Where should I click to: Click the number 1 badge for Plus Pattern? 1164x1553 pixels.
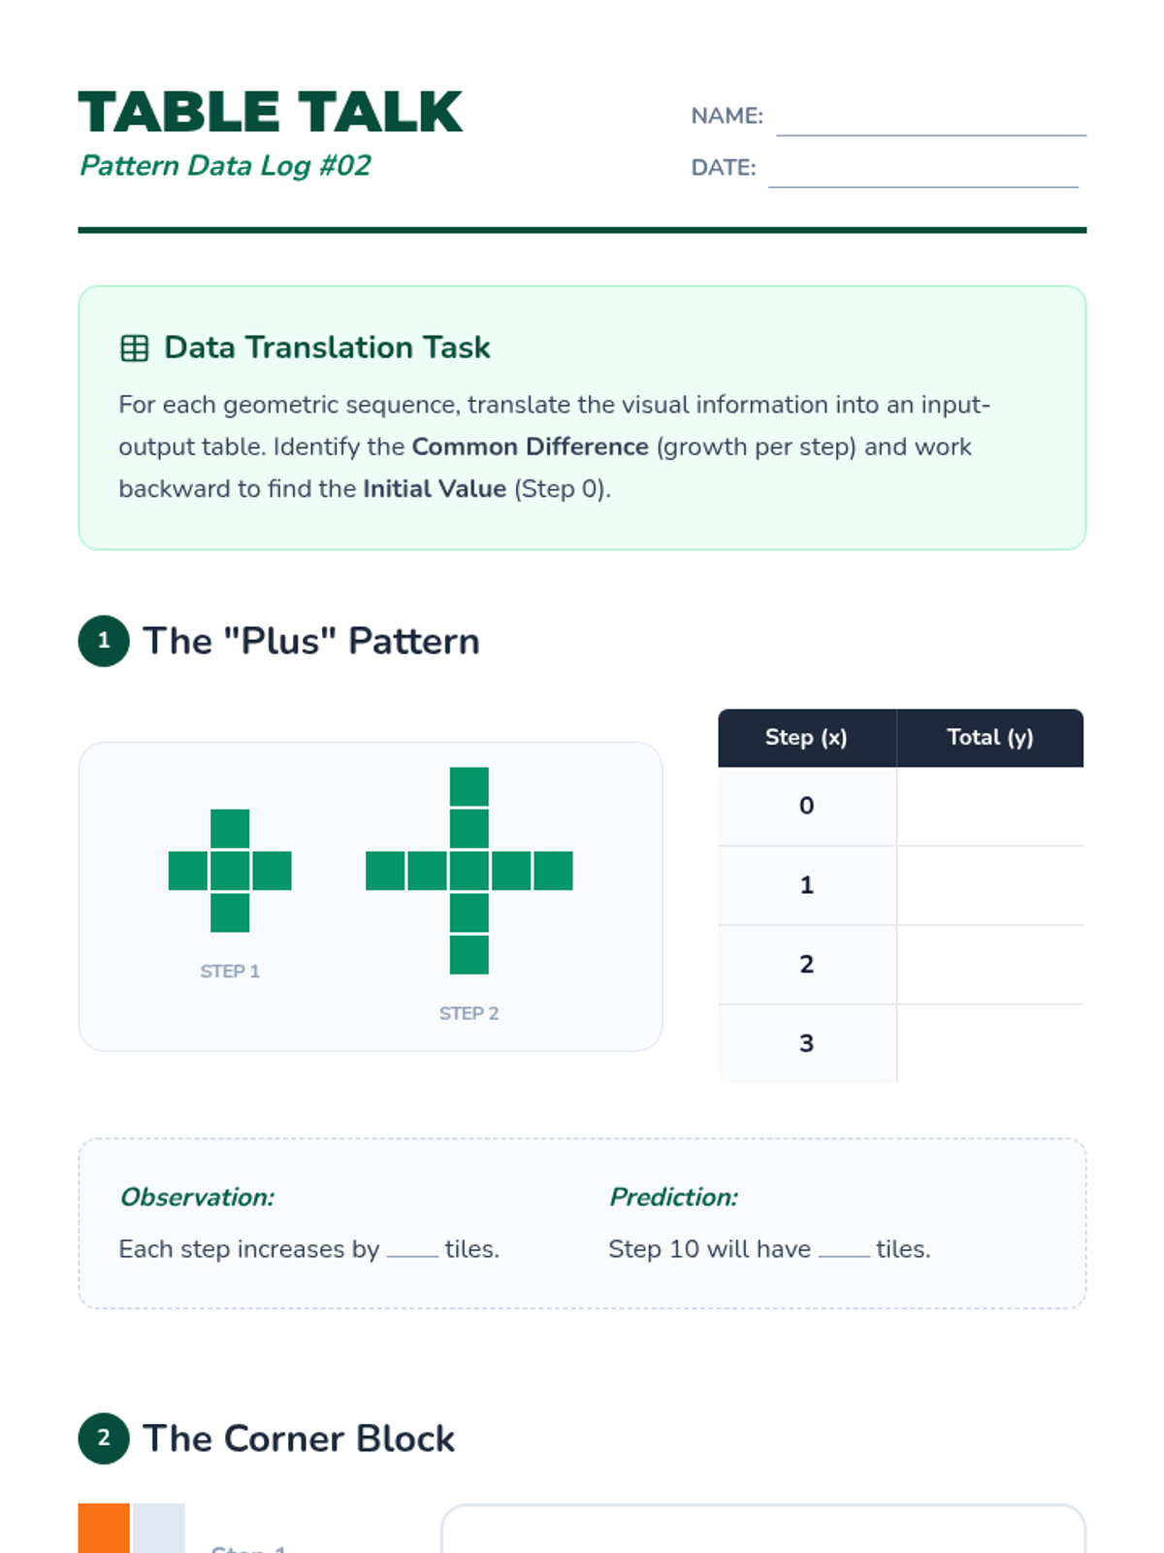coord(104,641)
